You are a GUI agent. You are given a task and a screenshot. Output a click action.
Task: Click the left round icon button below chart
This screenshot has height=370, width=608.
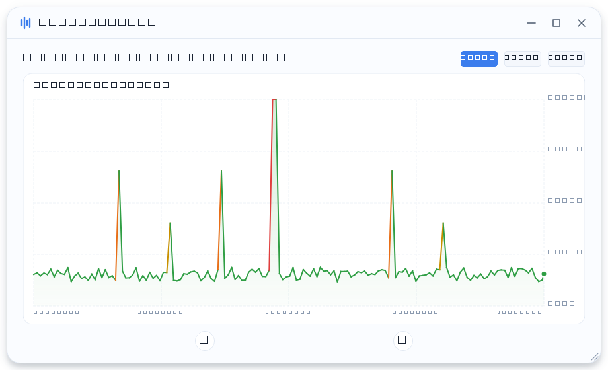[x=204, y=340]
